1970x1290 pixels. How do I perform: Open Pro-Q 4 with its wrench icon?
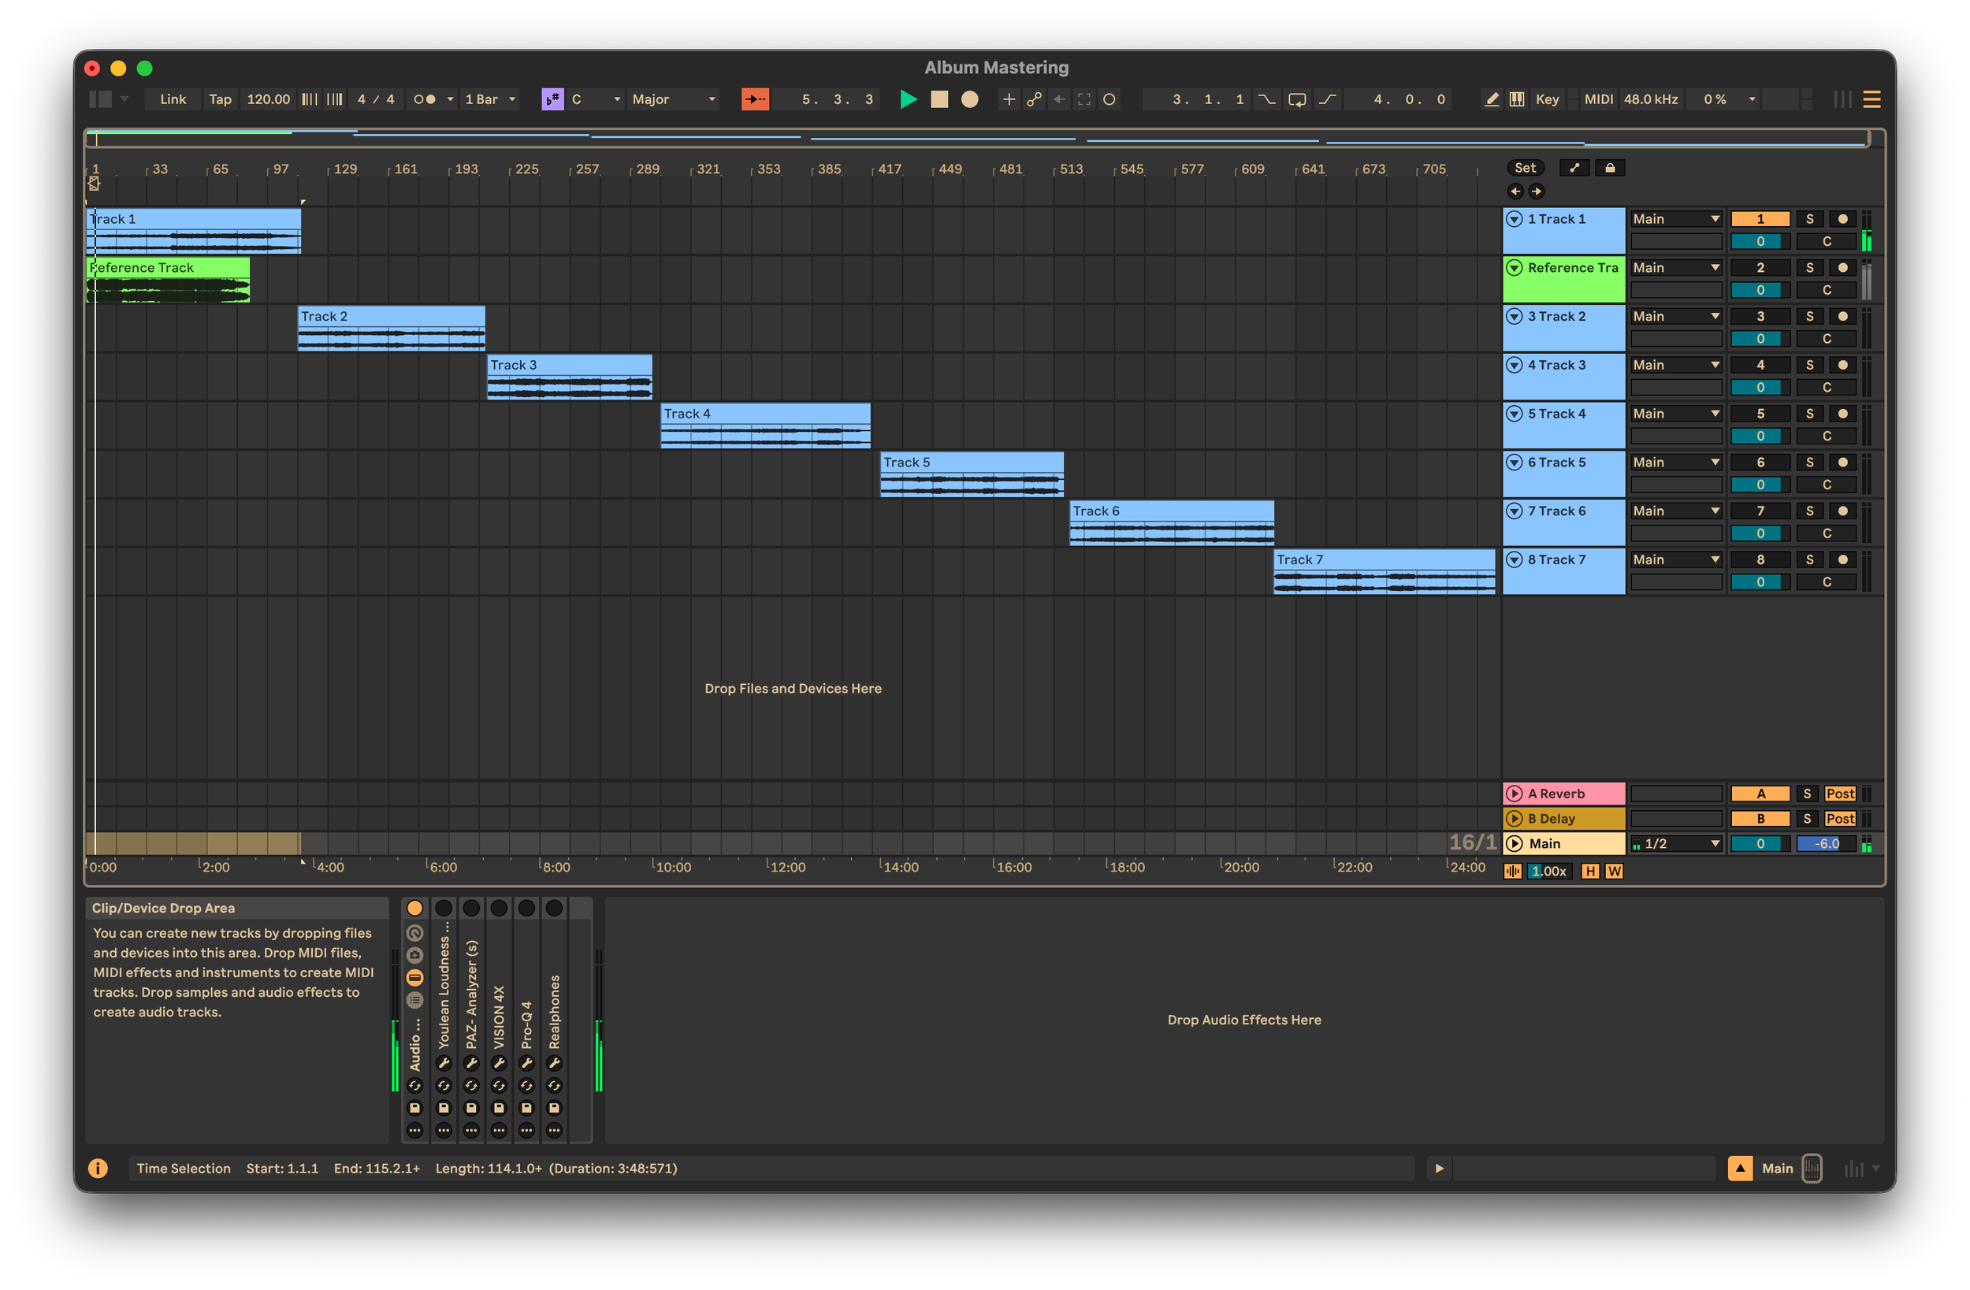[x=527, y=1065]
